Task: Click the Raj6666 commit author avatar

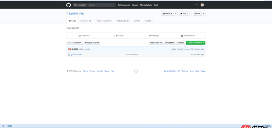Action: (69, 49)
